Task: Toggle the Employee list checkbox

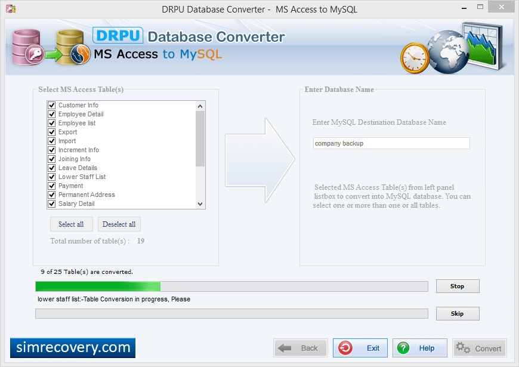Action: pos(52,123)
